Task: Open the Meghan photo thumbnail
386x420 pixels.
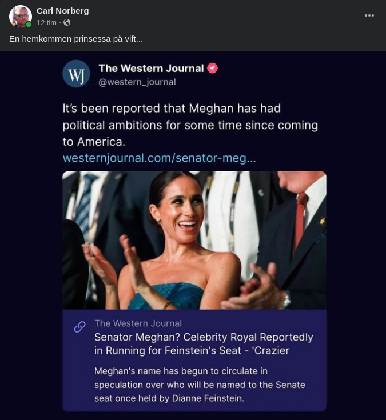Action: (x=194, y=240)
